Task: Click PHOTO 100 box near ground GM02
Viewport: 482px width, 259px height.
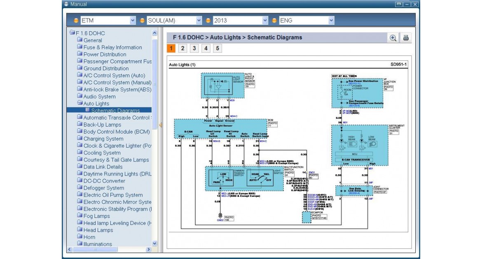Action: 229,218
